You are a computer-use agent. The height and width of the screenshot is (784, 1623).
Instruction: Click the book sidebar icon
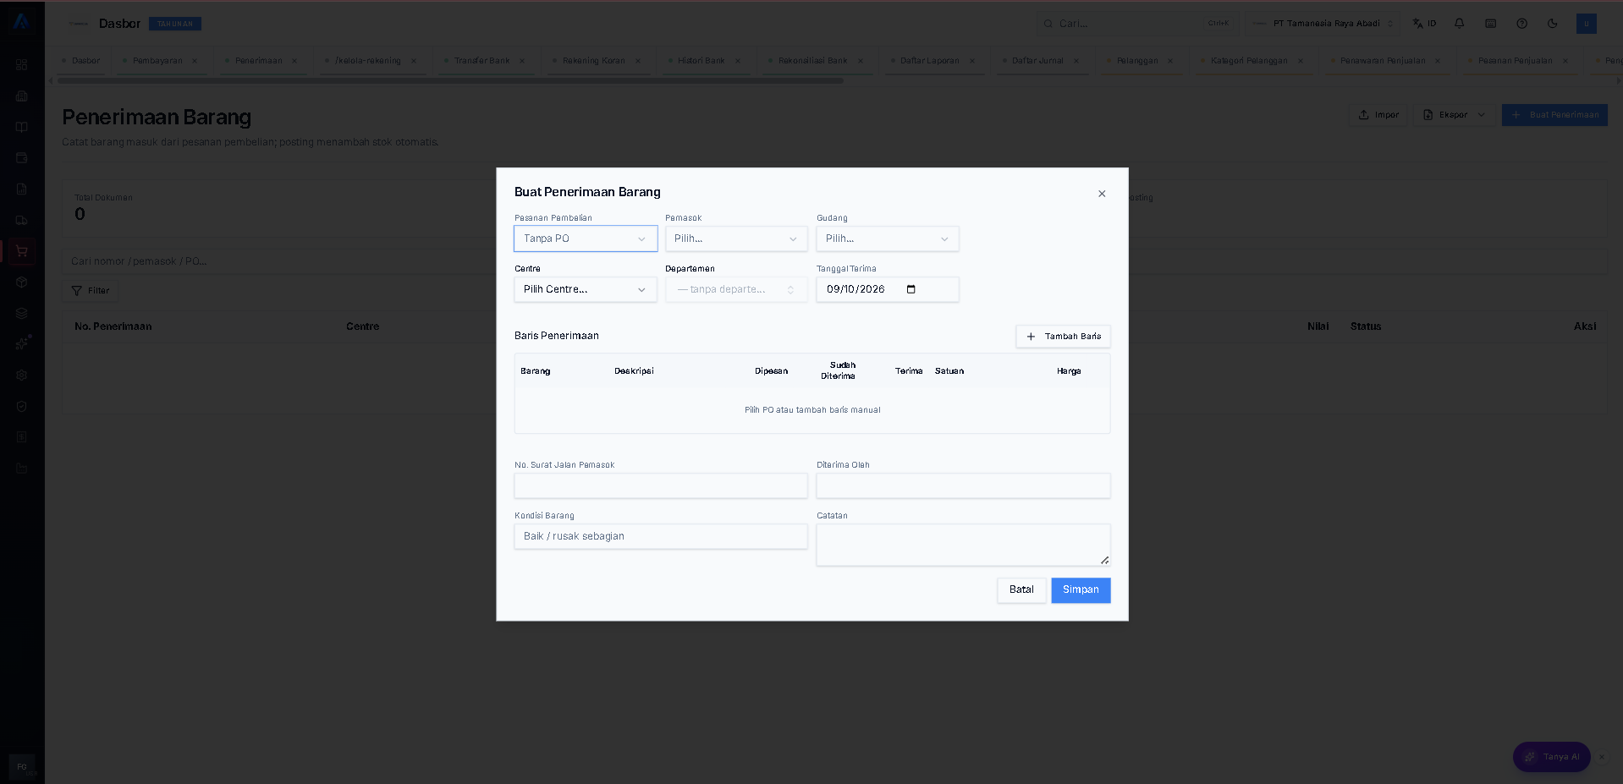point(22,127)
